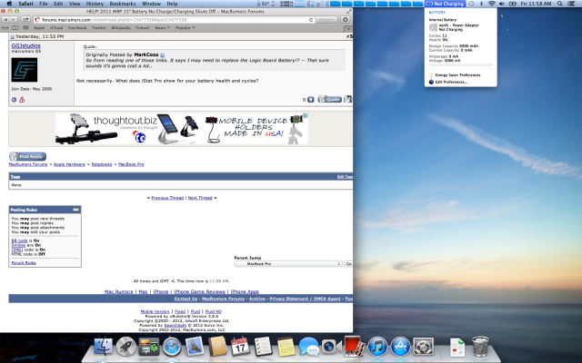This screenshot has height=363, width=582.
Task: Follow the Previous Thread link
Action: (167, 198)
